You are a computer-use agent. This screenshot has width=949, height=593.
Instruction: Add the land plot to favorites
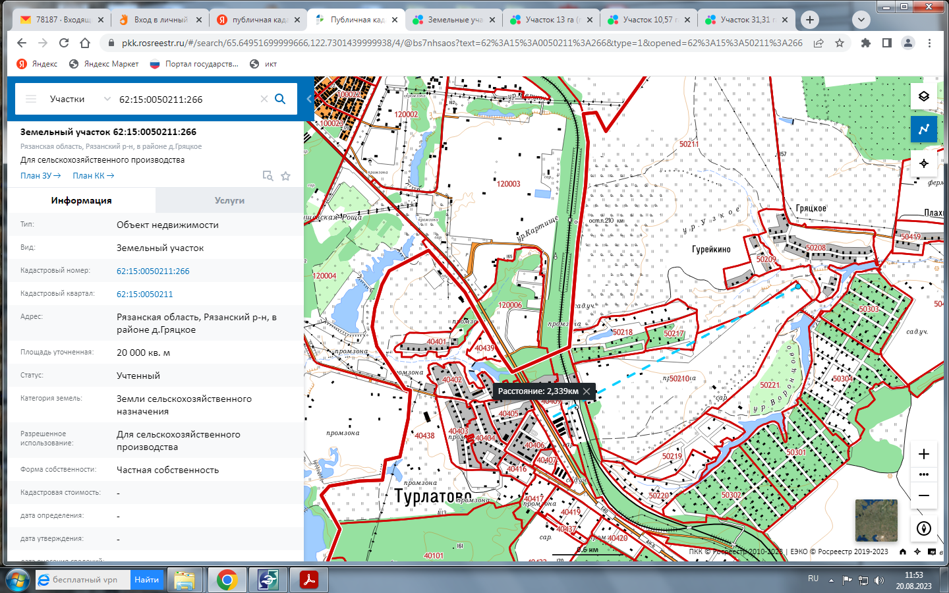tap(285, 176)
